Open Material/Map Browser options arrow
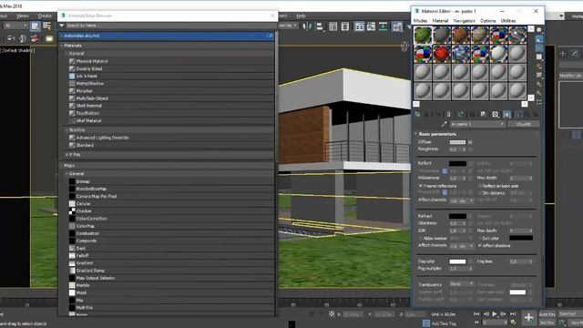This screenshot has width=583, height=328. [62, 26]
